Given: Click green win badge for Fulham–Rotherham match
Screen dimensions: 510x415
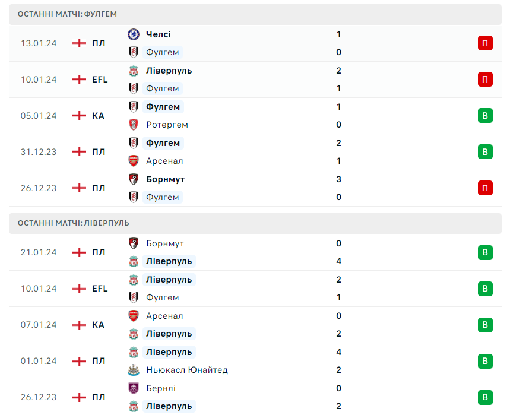Looking at the screenshot, I should point(485,115).
